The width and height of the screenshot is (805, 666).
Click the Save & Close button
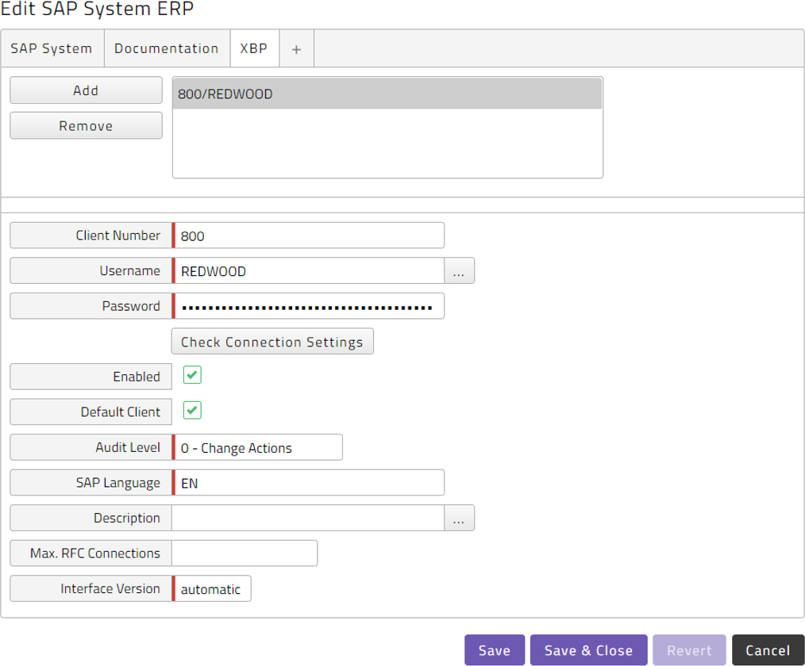point(588,650)
